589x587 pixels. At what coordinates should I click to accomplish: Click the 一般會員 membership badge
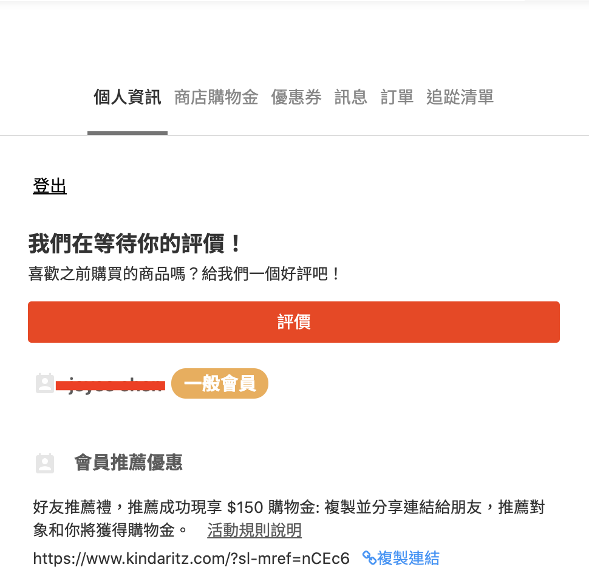tap(220, 383)
